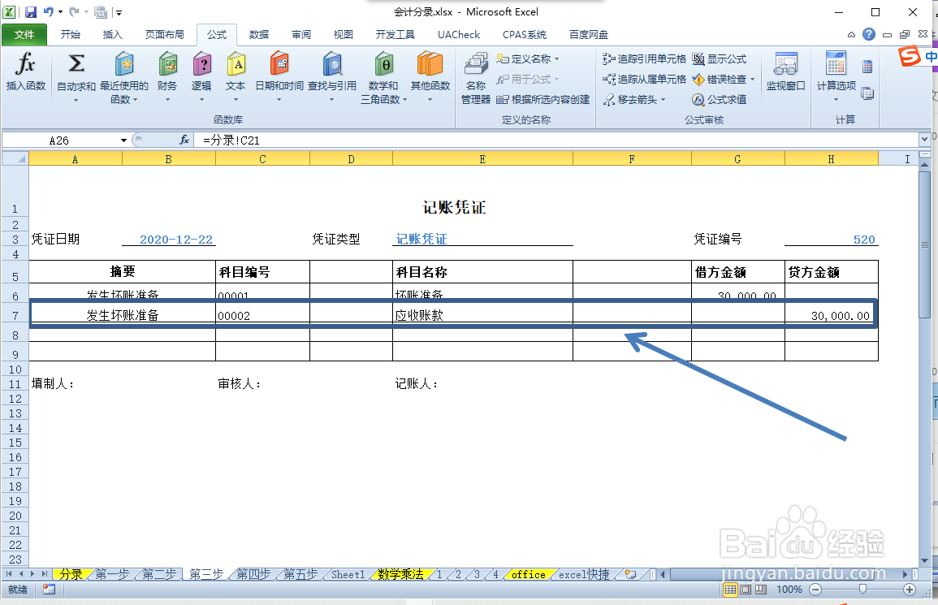Switch to the 数据 ribbon tab
938x605 pixels.
pos(258,34)
